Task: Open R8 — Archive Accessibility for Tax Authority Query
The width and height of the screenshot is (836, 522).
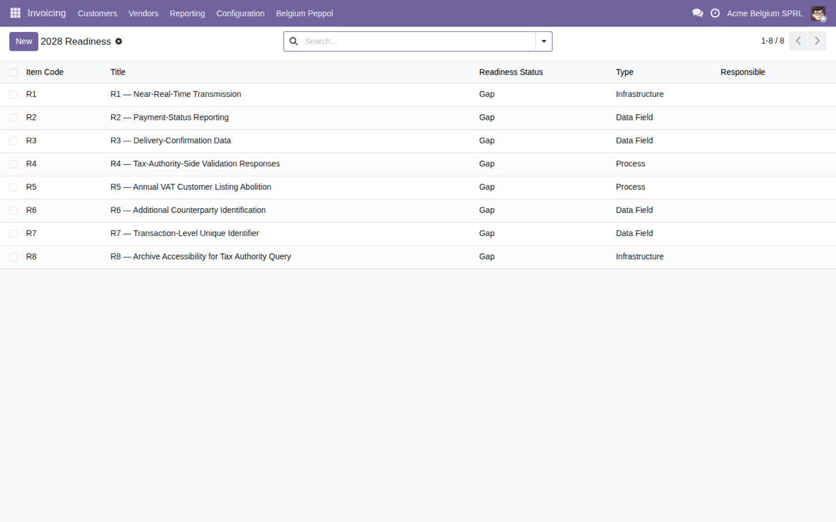Action: click(x=201, y=257)
